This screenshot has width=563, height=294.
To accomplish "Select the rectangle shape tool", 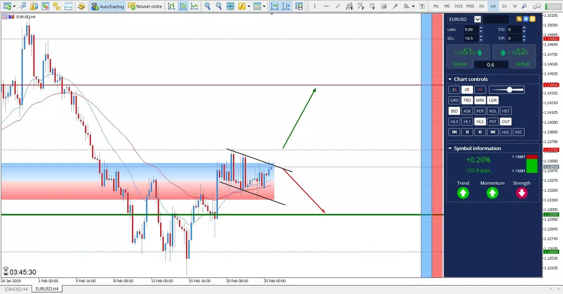I will click(384, 6).
